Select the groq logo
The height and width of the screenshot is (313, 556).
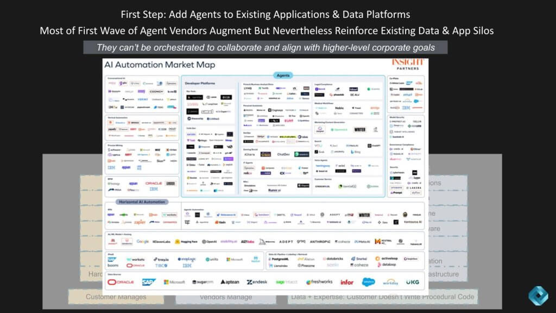pos(301,241)
